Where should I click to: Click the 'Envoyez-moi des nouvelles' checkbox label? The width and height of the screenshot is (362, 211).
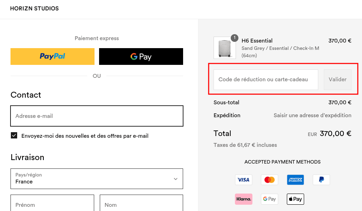[x=85, y=136]
